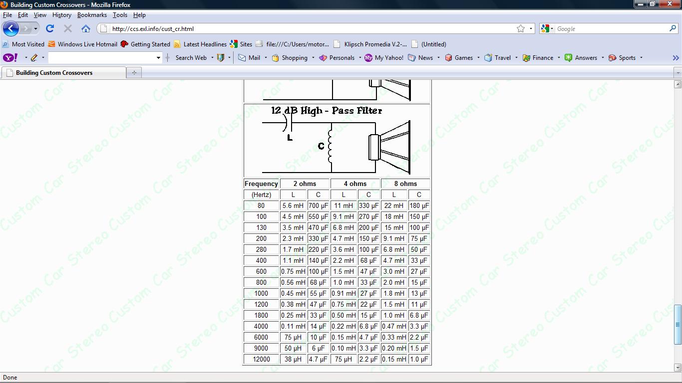
Task: Open the Most Visited bookmarks
Action: (23, 44)
